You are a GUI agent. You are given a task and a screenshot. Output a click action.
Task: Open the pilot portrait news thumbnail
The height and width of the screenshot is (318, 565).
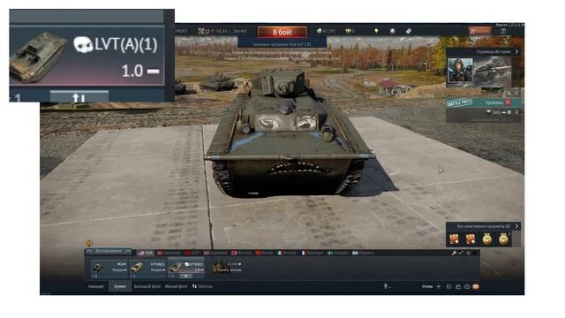coord(460,71)
